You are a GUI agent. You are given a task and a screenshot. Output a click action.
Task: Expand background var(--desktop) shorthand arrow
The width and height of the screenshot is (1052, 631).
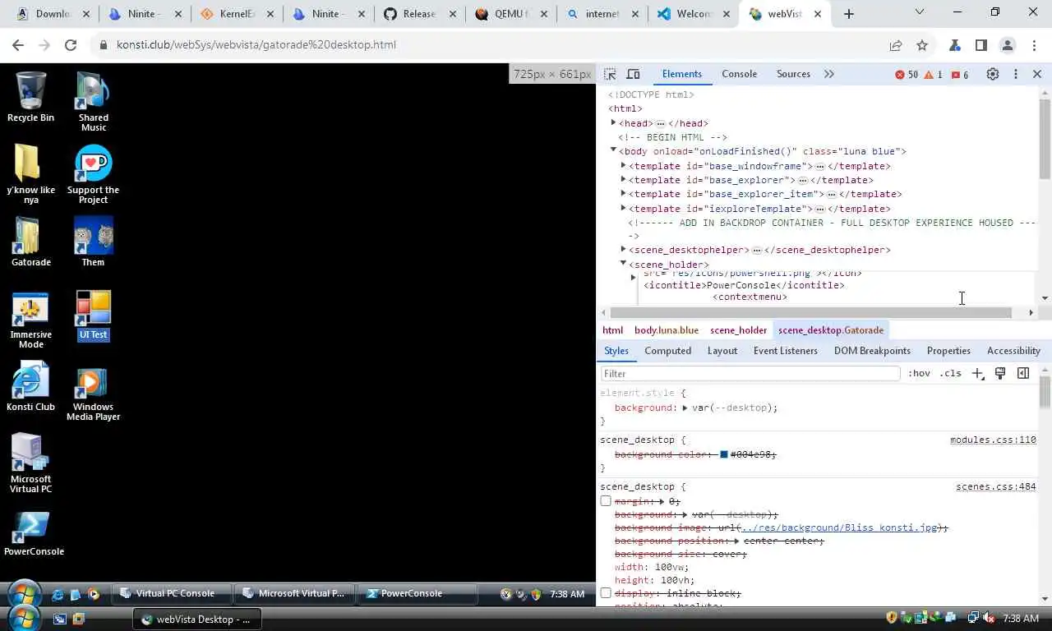tap(685, 408)
